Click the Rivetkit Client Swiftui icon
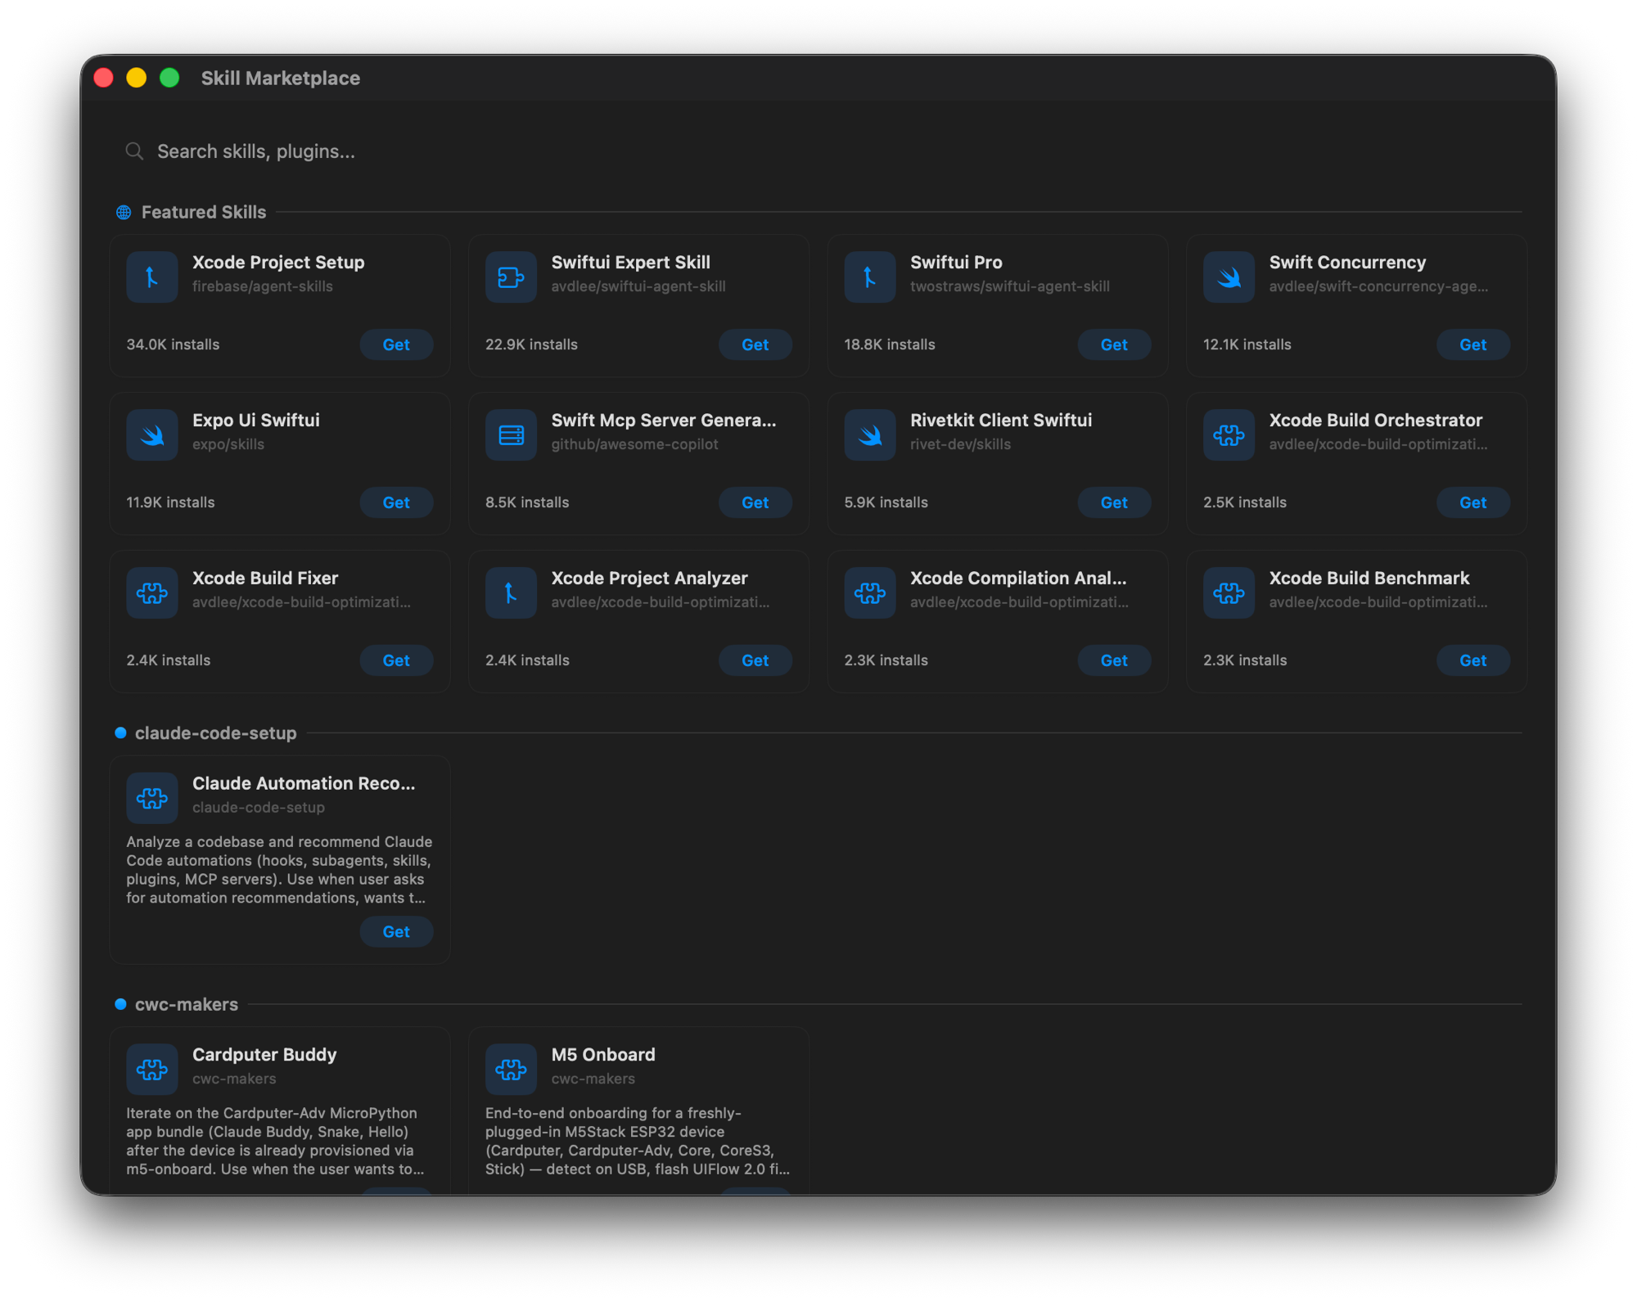1637x1302 pixels. pyautogui.click(x=869, y=435)
